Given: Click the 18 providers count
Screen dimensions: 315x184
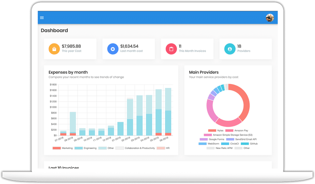Looking at the screenshot, I should point(239,46).
